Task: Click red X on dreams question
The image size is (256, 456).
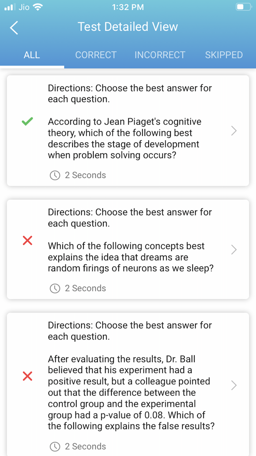Action: tap(27, 240)
